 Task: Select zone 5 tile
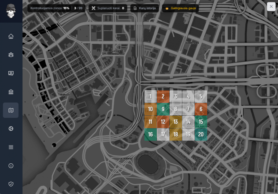pyautogui.click(x=201, y=96)
